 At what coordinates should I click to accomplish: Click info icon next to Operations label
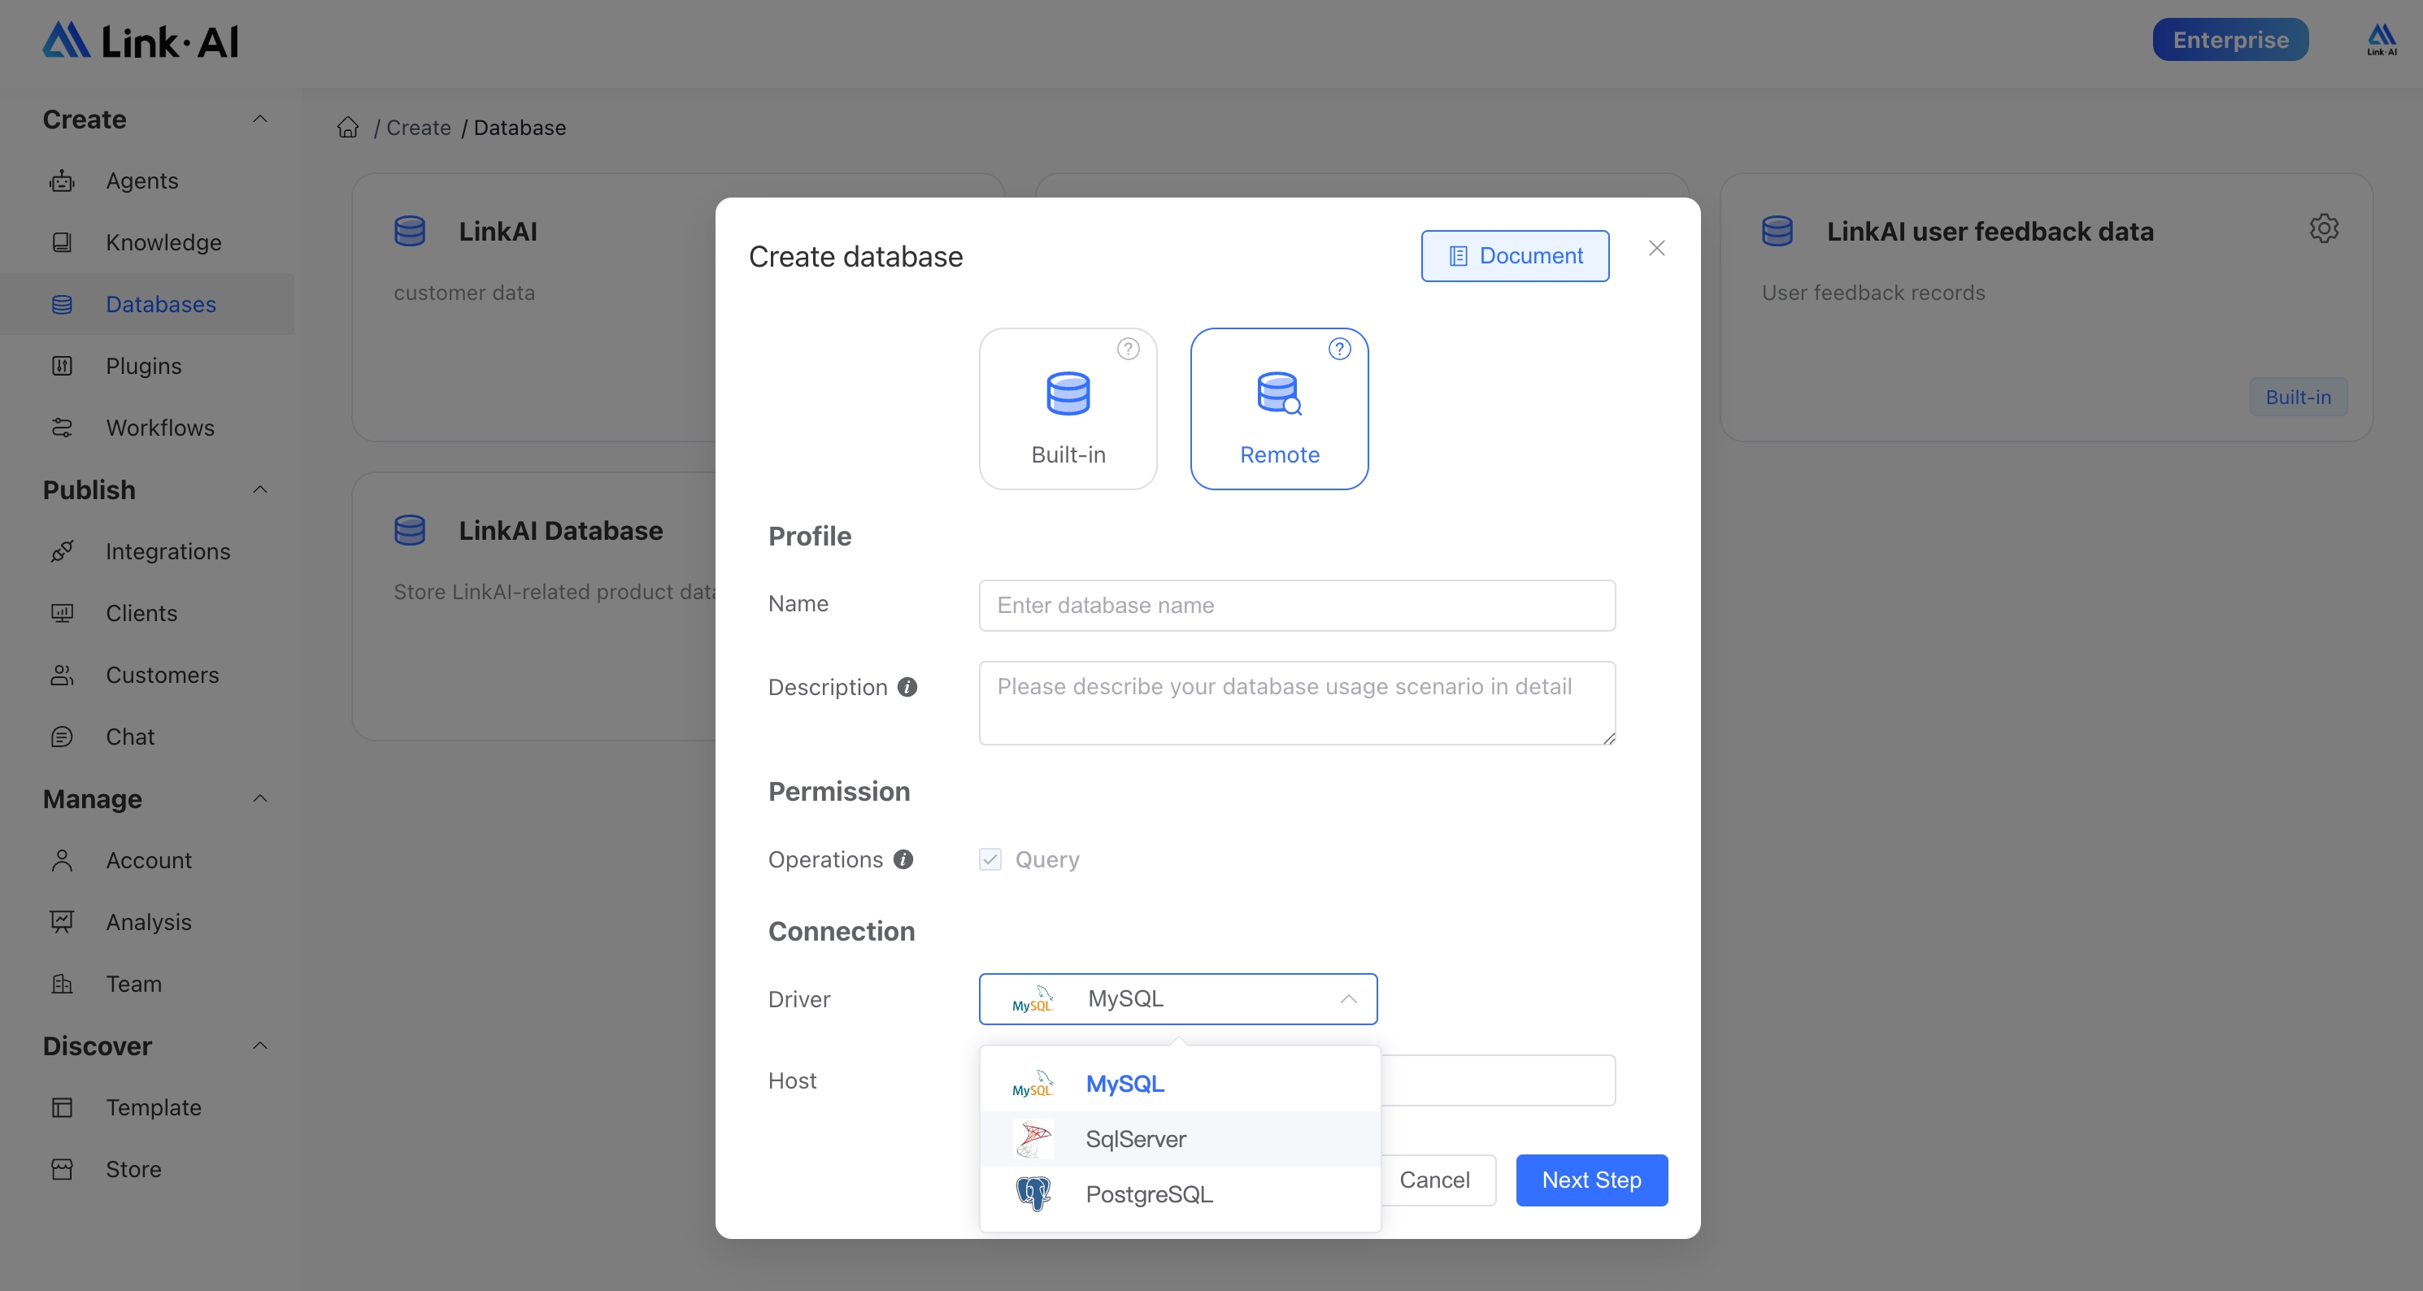click(x=903, y=859)
